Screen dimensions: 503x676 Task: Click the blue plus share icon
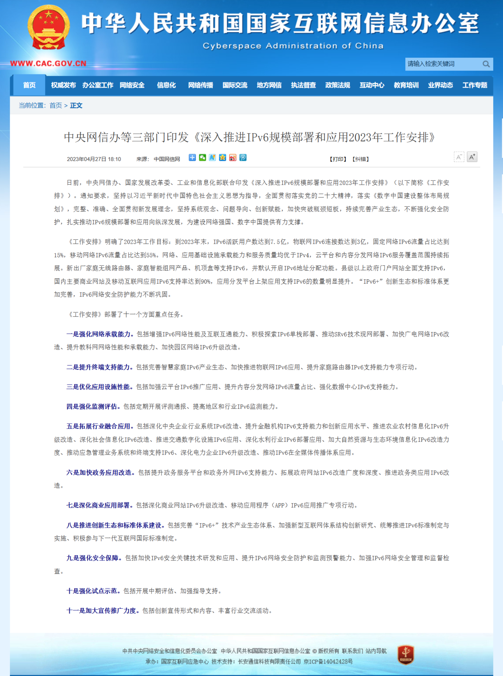[192, 158]
